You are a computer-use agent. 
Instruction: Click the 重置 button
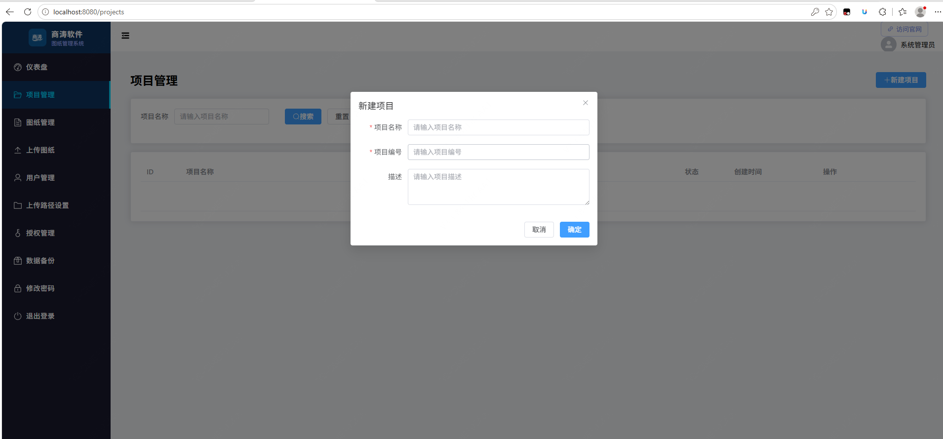point(342,117)
